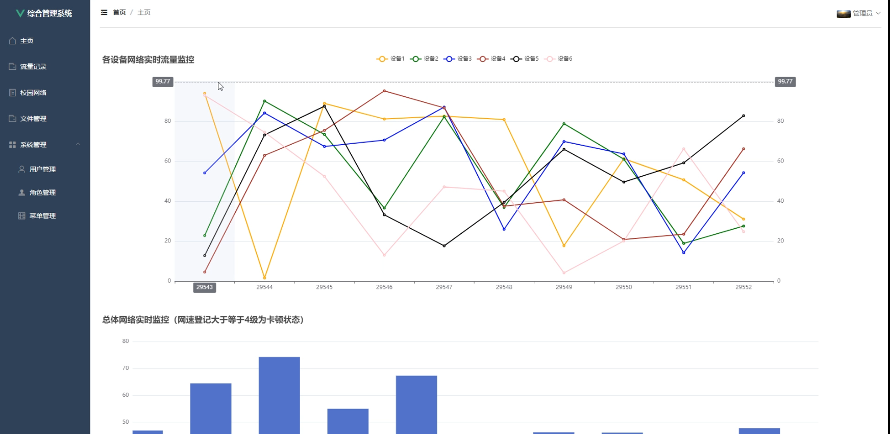The width and height of the screenshot is (890, 434).
Task: Click the 管理员 username text
Action: pyautogui.click(x=862, y=13)
